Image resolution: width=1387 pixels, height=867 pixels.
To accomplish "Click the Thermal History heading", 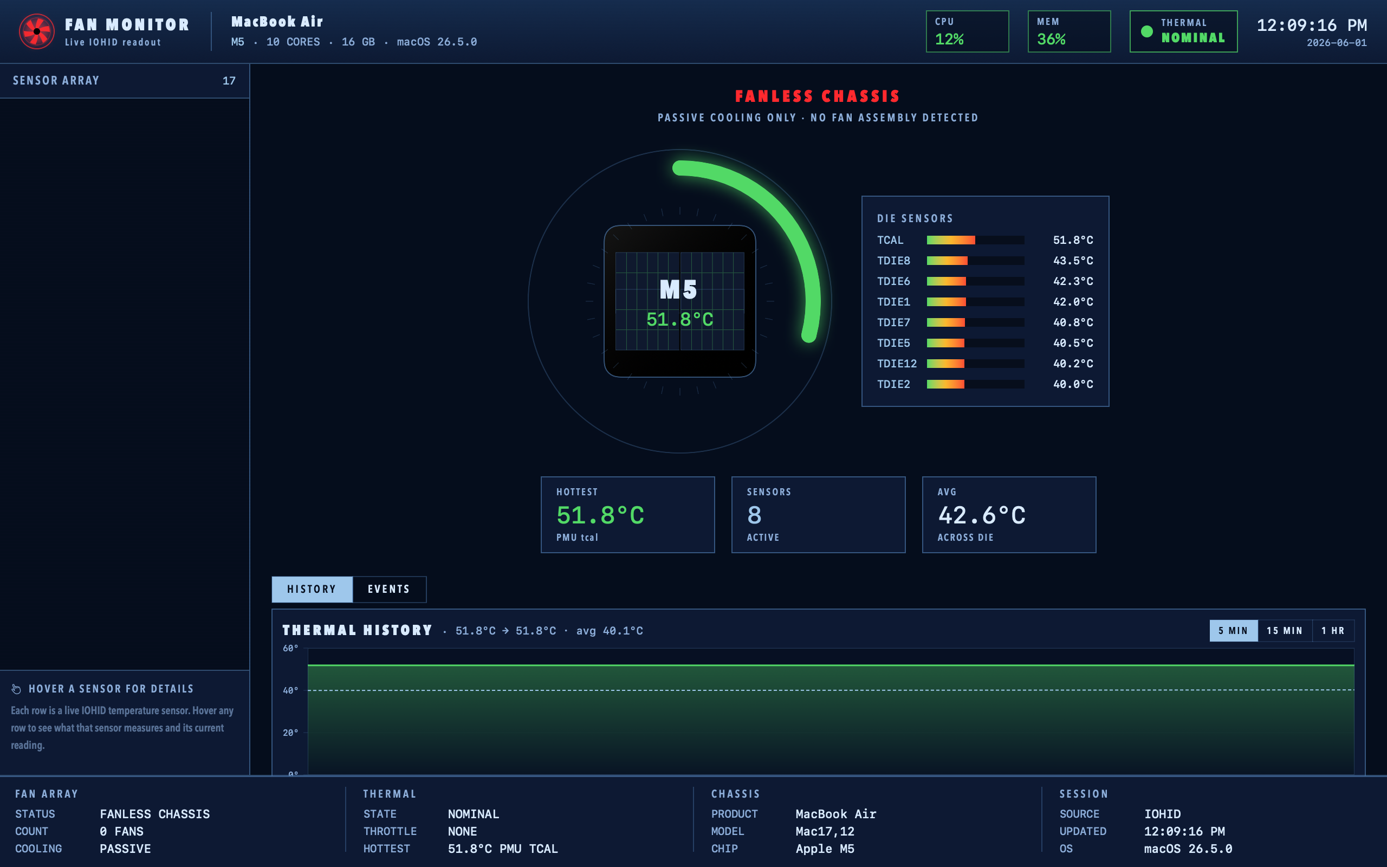I will (357, 630).
